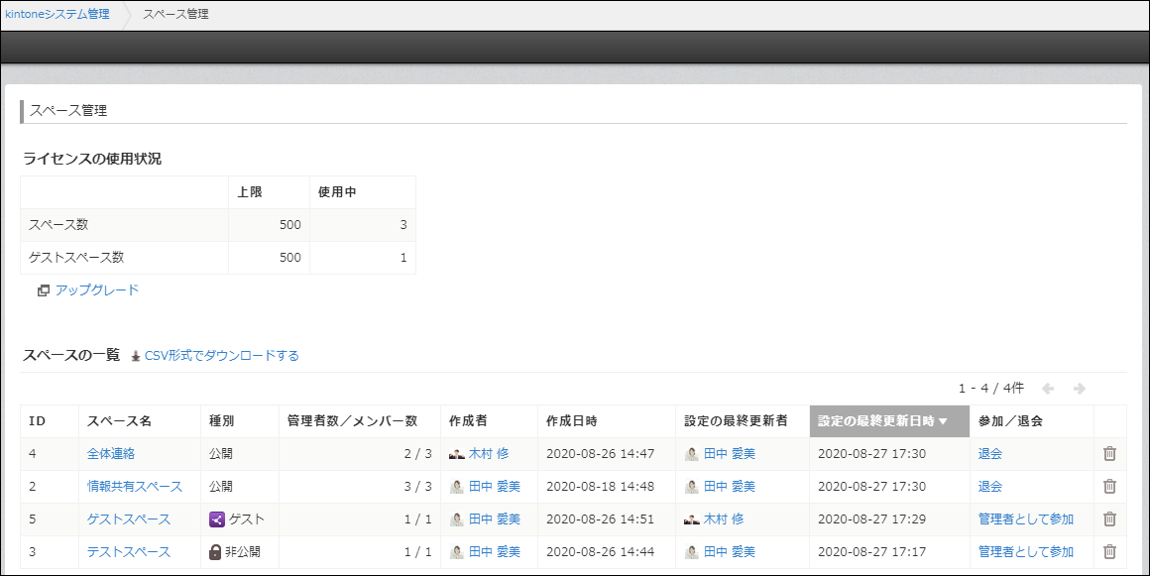Click the trash icon for 情報共有スペース

point(1109,486)
